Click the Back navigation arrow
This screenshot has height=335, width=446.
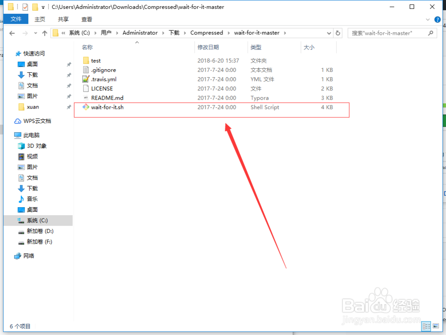12,33
